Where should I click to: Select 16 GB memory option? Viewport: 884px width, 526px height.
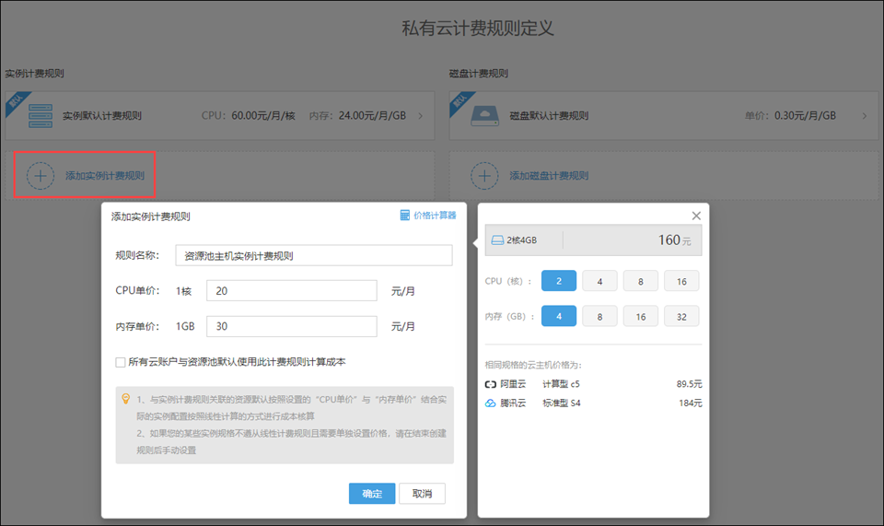(640, 316)
